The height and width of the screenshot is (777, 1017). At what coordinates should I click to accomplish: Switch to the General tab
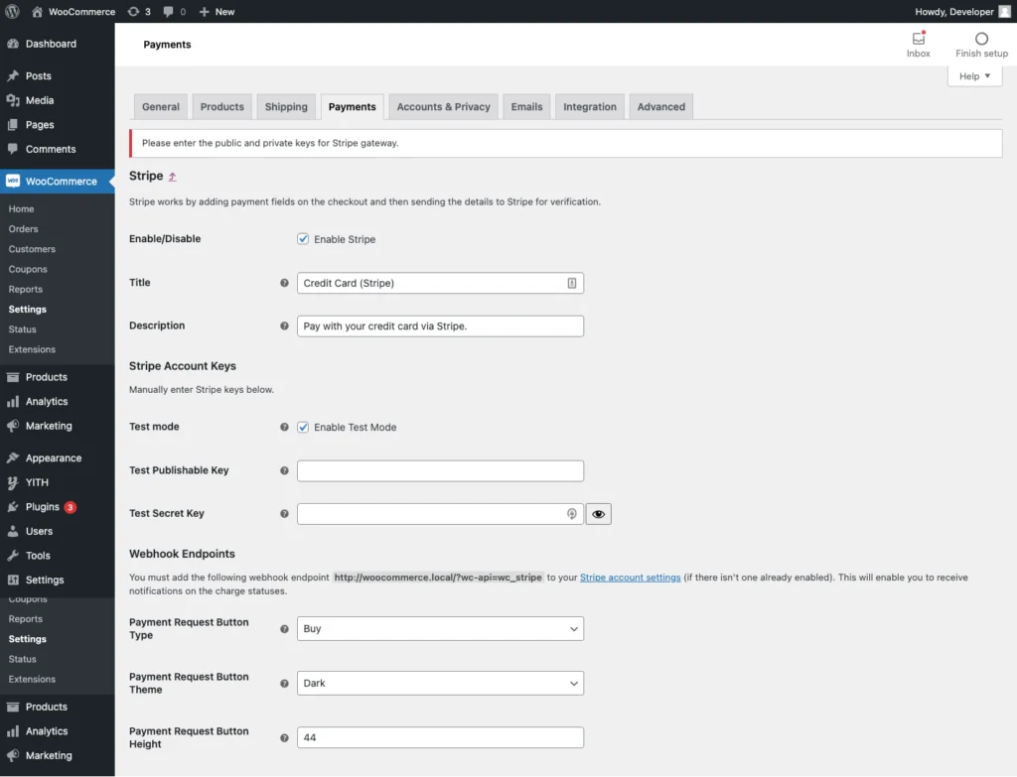[161, 107]
